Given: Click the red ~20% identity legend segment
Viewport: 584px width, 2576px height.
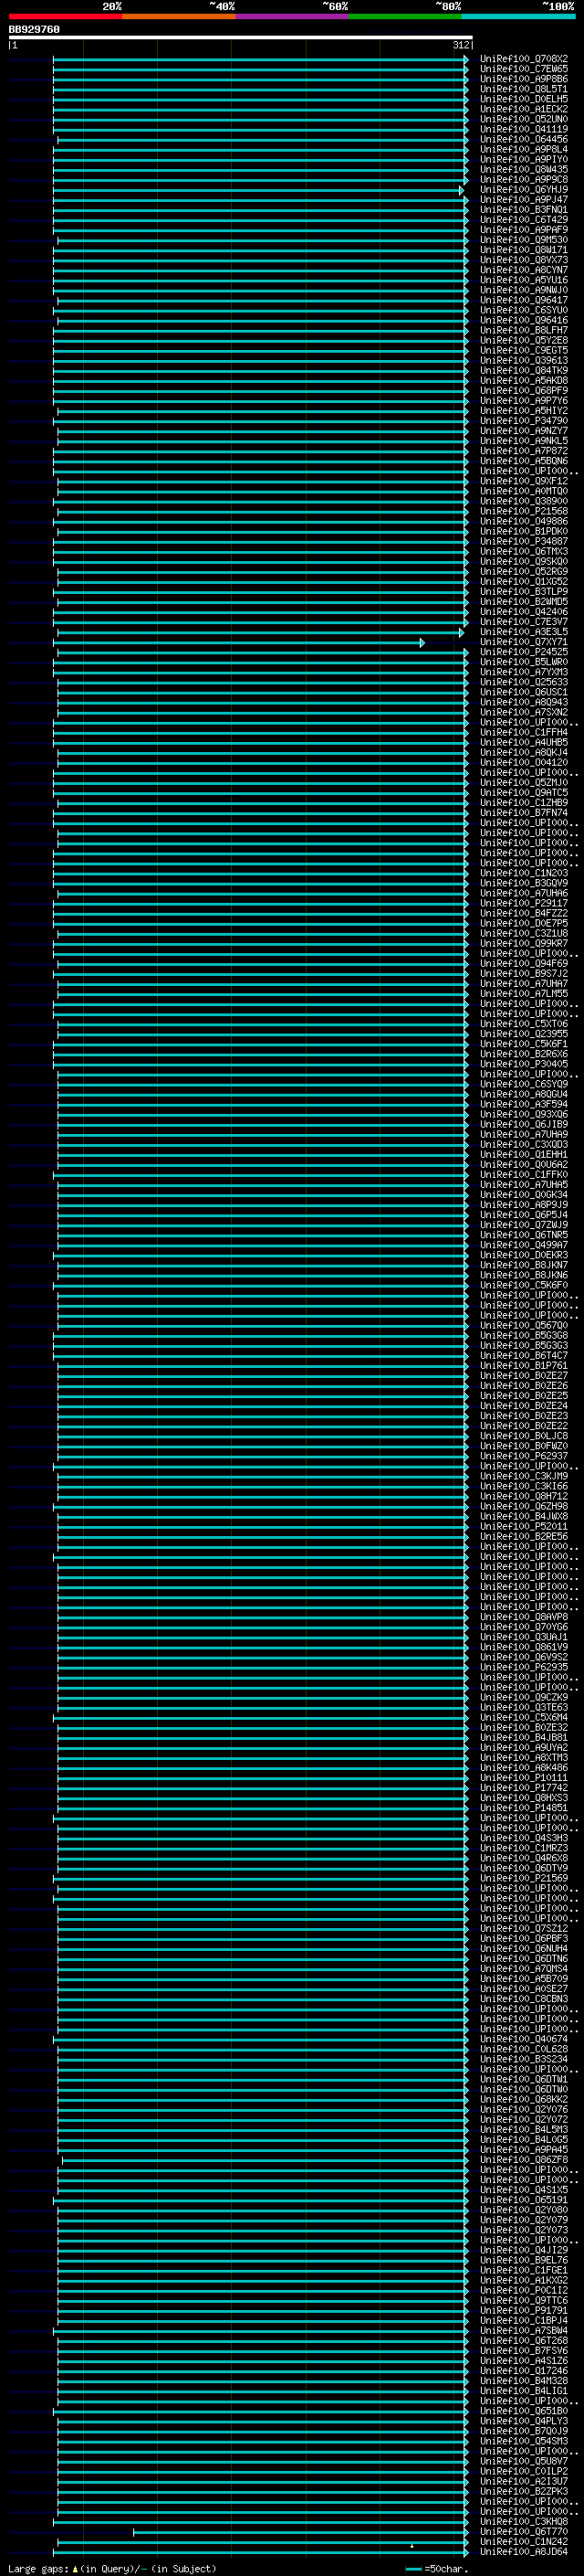Looking at the screenshot, I should click(x=65, y=16).
